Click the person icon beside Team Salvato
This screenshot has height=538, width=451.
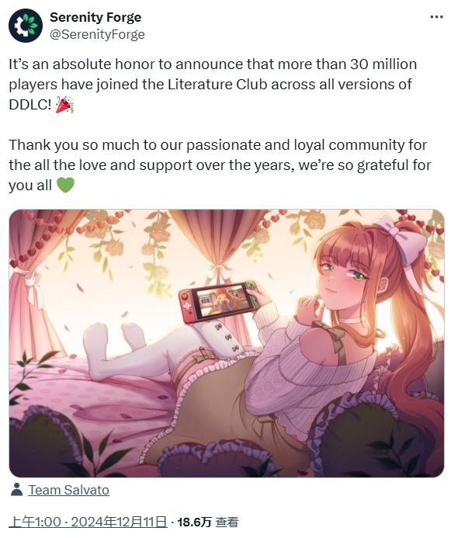(16, 490)
